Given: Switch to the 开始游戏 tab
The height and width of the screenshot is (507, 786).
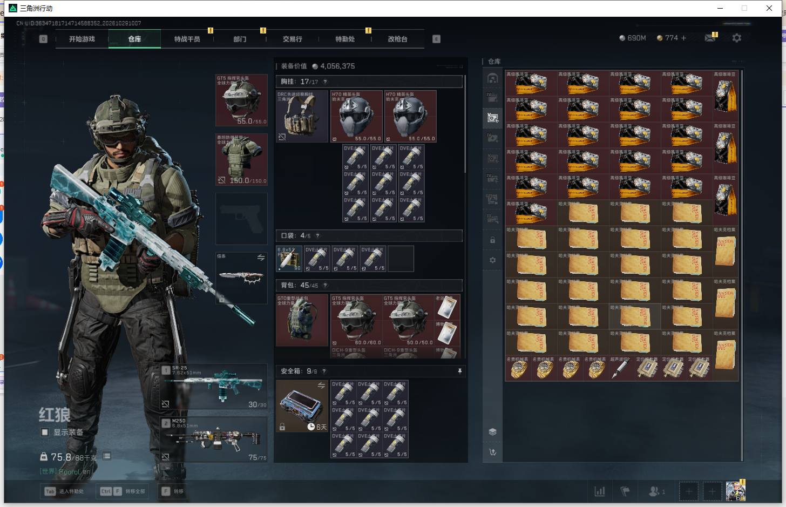Looking at the screenshot, I should tap(82, 39).
